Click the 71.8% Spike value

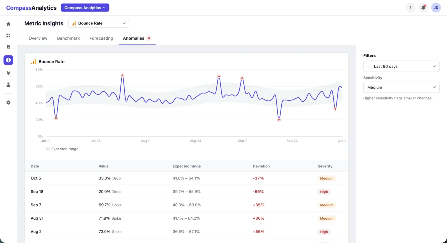click(110, 218)
